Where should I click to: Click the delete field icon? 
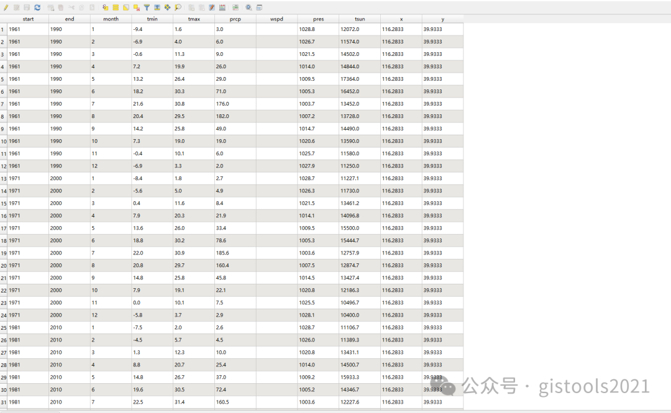[201, 7]
